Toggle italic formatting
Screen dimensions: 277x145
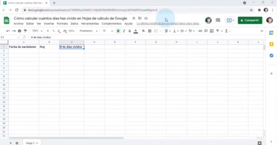[124, 31]
